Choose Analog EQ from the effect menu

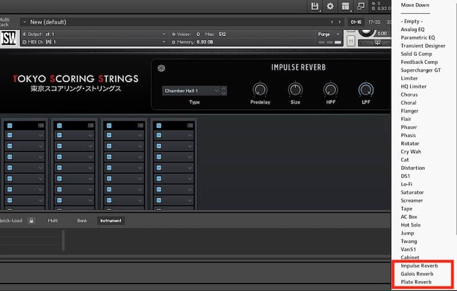[x=412, y=30]
